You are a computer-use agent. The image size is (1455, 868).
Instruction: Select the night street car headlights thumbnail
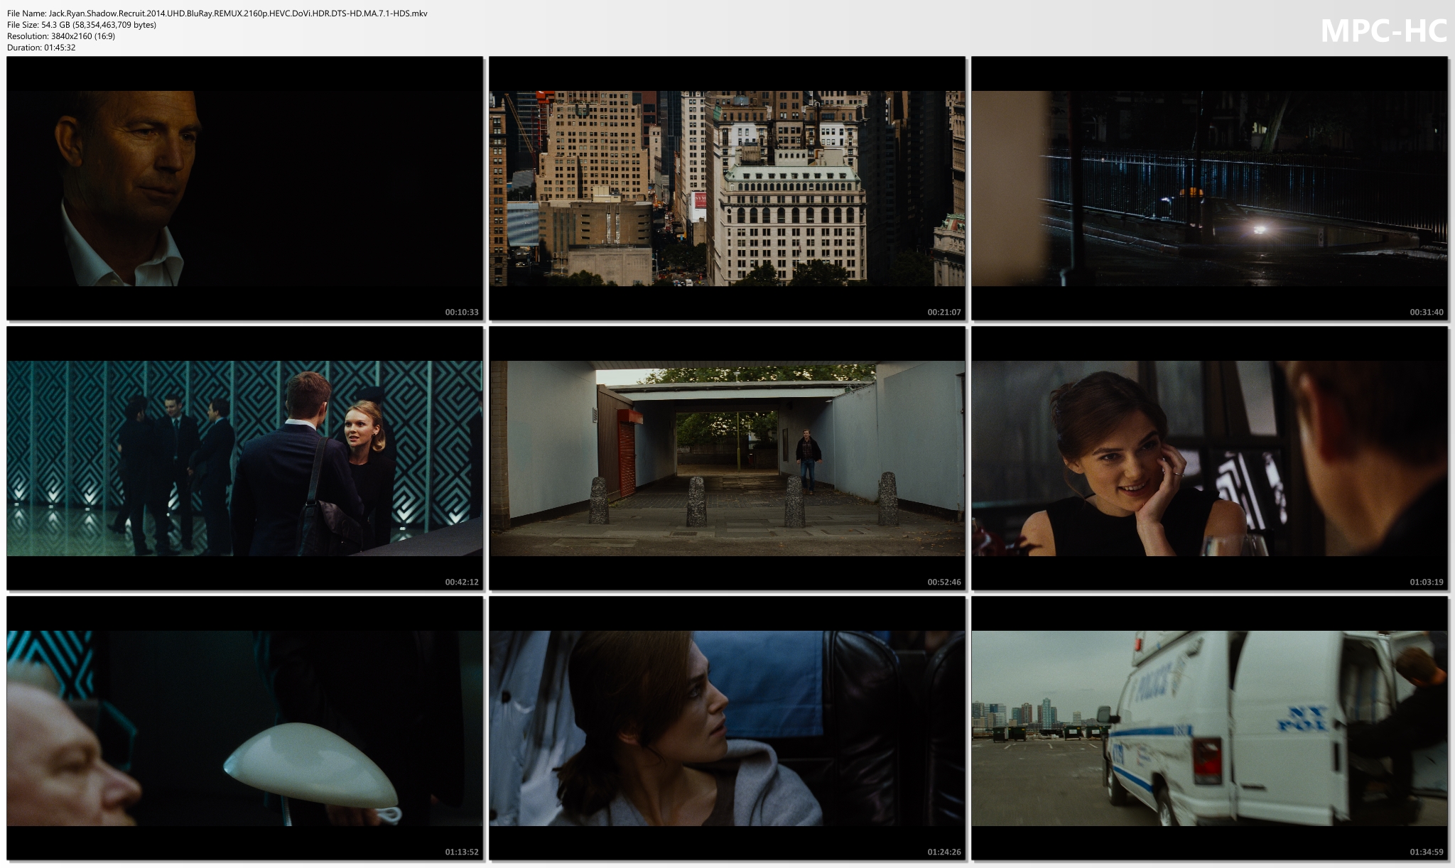(1209, 188)
